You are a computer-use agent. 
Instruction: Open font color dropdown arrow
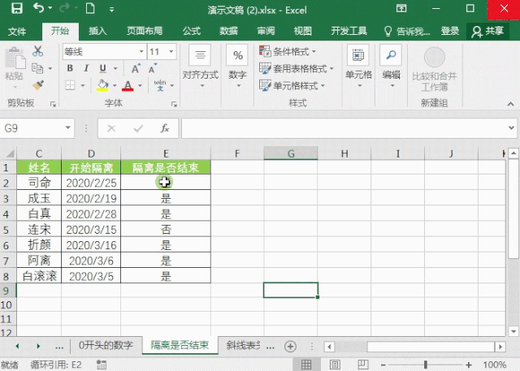tap(140, 85)
